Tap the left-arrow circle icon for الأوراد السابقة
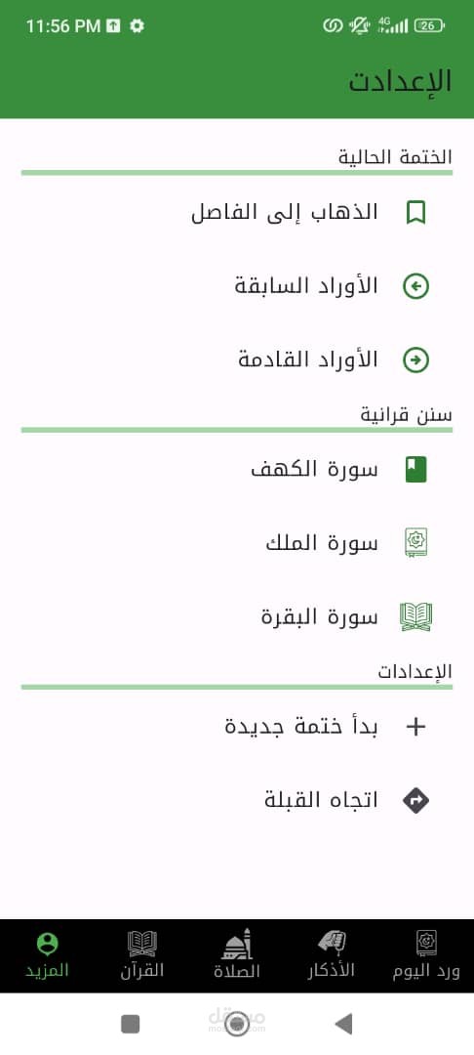Image resolution: width=474 pixels, height=1055 pixels. (x=415, y=287)
